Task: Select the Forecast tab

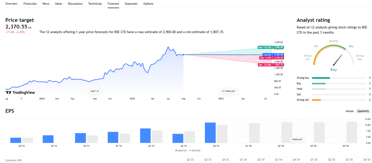Action: tap(113, 4)
